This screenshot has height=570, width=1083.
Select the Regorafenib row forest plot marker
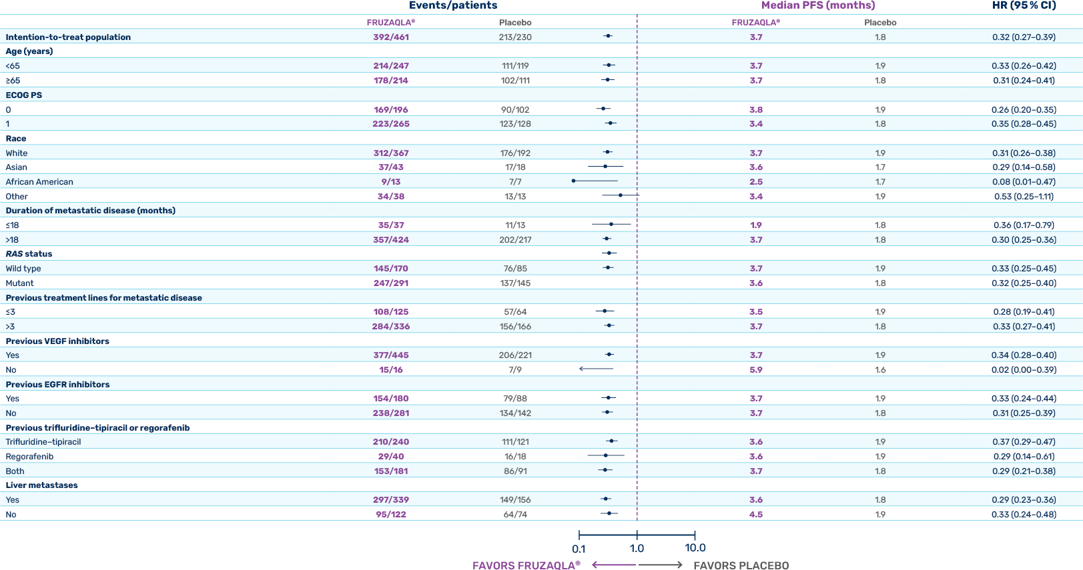pyautogui.click(x=605, y=455)
